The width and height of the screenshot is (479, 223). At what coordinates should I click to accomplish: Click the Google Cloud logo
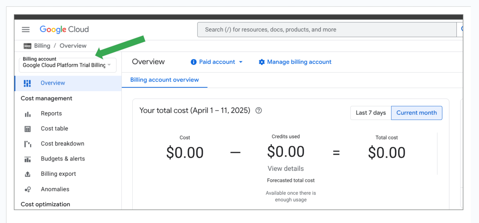64,30
